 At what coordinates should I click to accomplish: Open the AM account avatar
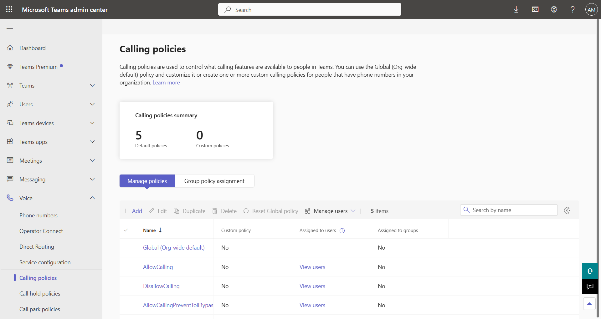[591, 9]
